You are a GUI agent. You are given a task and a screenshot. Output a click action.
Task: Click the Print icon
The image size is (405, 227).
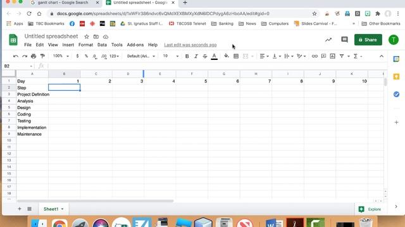coord(34,56)
